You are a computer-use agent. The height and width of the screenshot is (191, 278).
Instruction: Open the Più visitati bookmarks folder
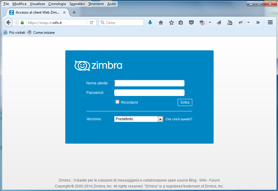pyautogui.click(x=14, y=32)
